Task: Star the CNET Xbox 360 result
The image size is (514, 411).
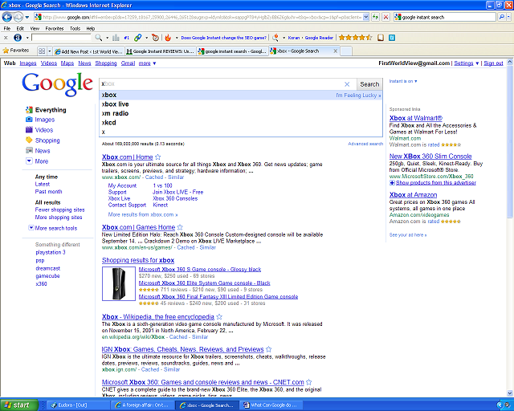Action: coord(308,382)
